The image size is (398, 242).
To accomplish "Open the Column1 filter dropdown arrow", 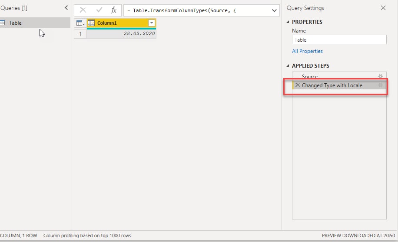I will click(152, 23).
